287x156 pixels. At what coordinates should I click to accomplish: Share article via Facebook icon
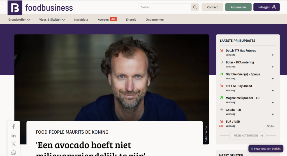13,127
